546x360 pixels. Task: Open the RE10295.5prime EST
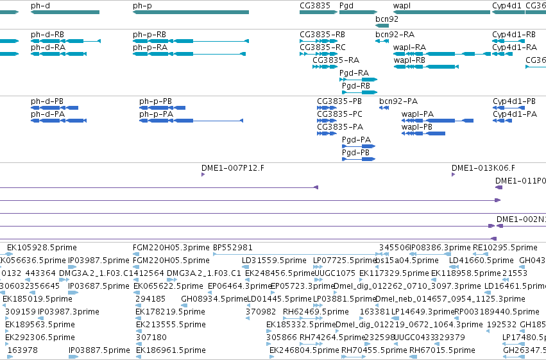coord(505,248)
